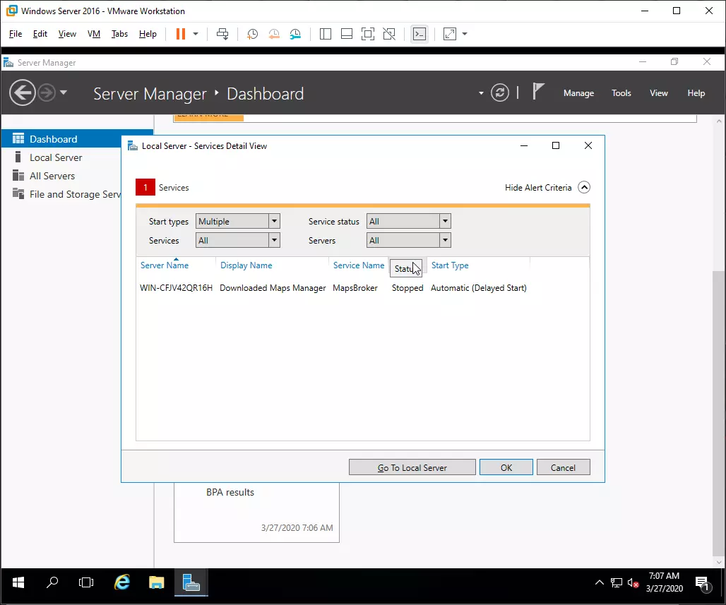Open the Services filter dropdown
Image resolution: width=726 pixels, height=605 pixels.
[x=237, y=240]
